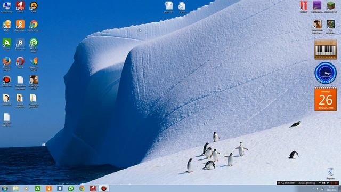This screenshot has height=192, width=341.
Task: Click the red Zynga taskbar icon
Action: (93, 188)
